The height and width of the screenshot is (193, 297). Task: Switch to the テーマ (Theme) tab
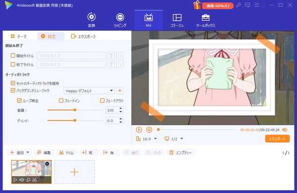19,36
